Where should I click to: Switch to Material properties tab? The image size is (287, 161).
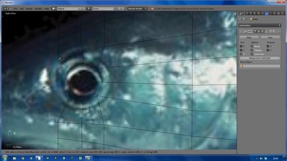pyautogui.click(x=274, y=13)
